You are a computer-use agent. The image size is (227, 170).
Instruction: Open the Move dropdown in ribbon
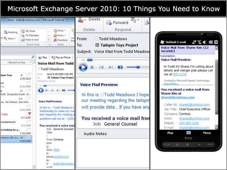point(59,31)
